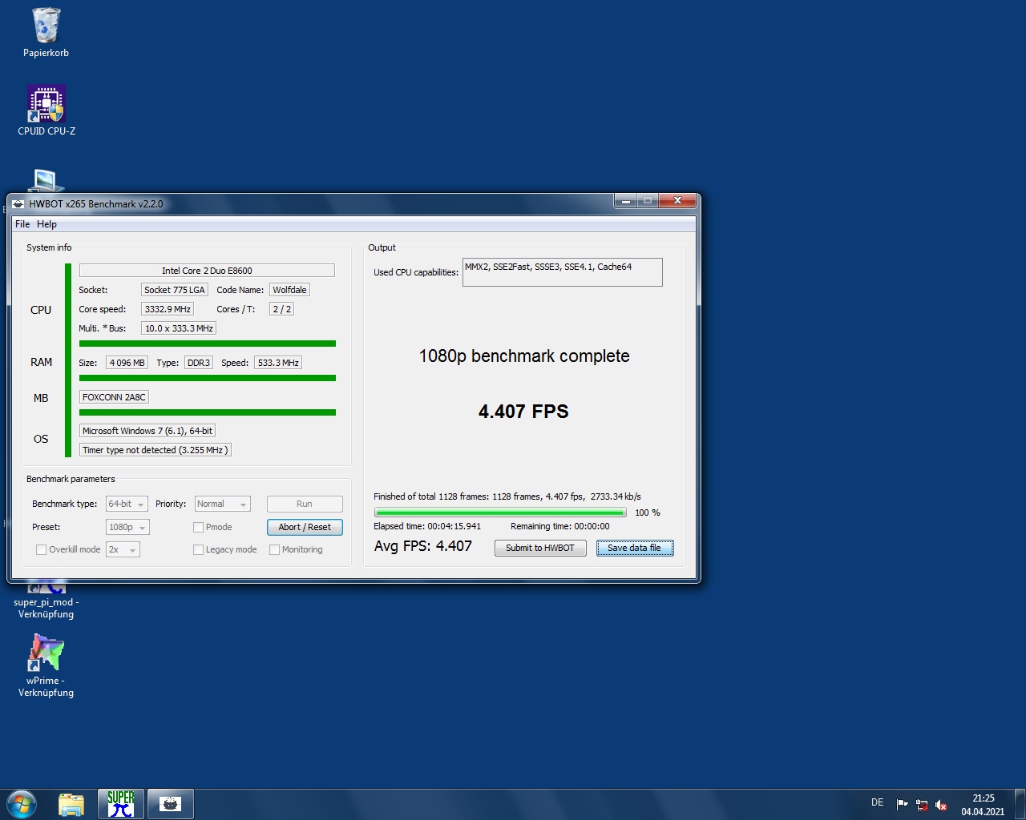This screenshot has width=1026, height=820.
Task: Expand the Overkill 2x dropdown
Action: coord(123,550)
